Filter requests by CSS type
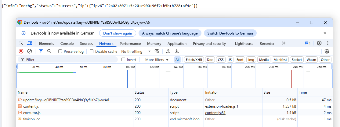The height and width of the screenshot is (127, 340). [221, 60]
